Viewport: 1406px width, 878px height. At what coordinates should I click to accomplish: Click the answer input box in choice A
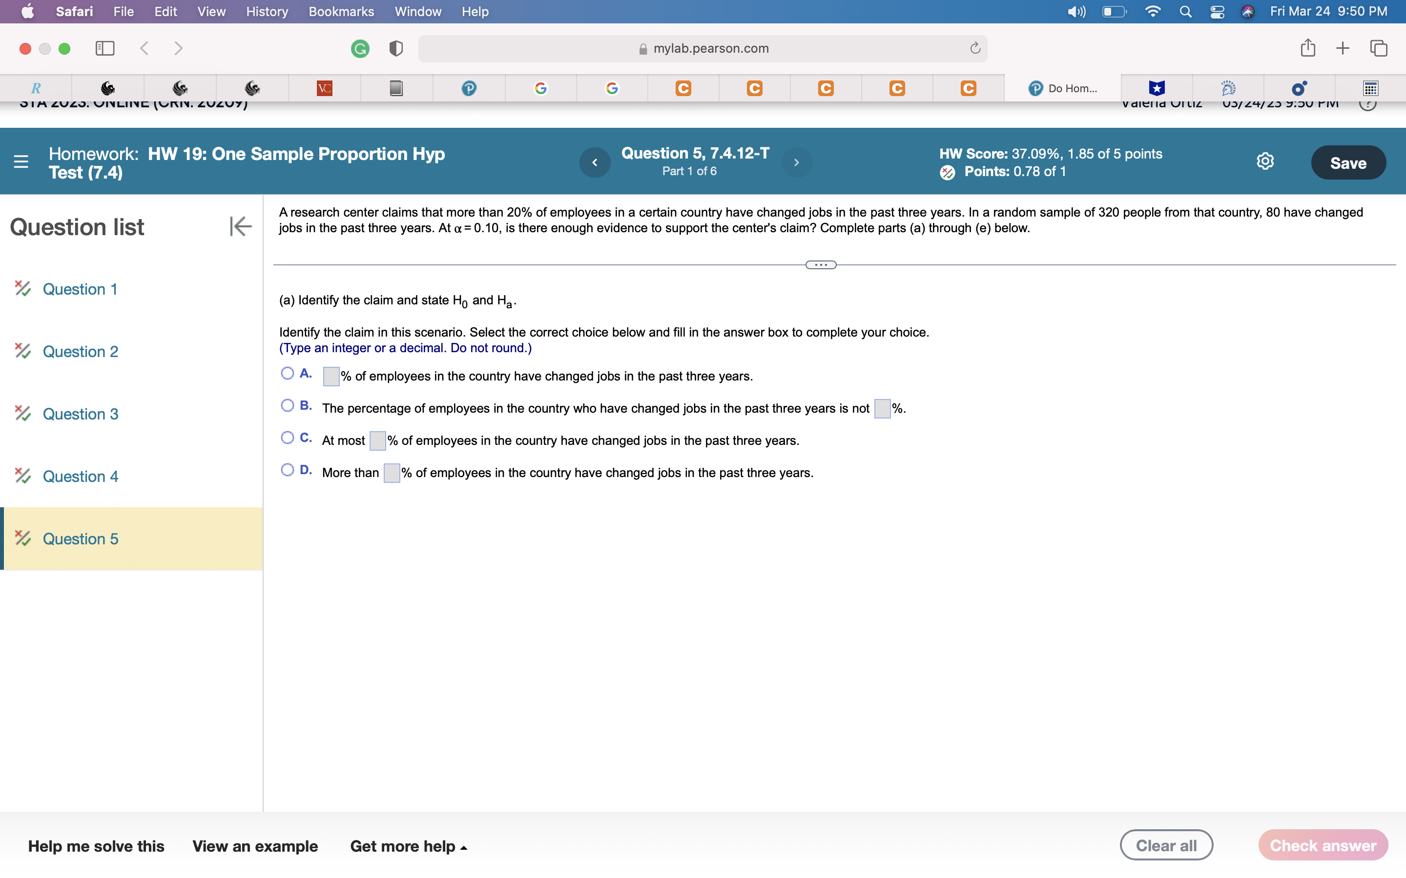(x=331, y=376)
